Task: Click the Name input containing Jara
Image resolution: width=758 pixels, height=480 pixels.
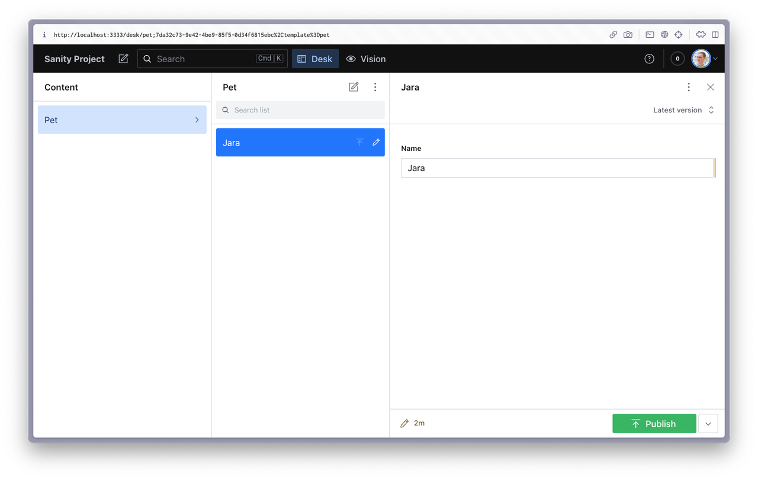Action: [x=557, y=168]
